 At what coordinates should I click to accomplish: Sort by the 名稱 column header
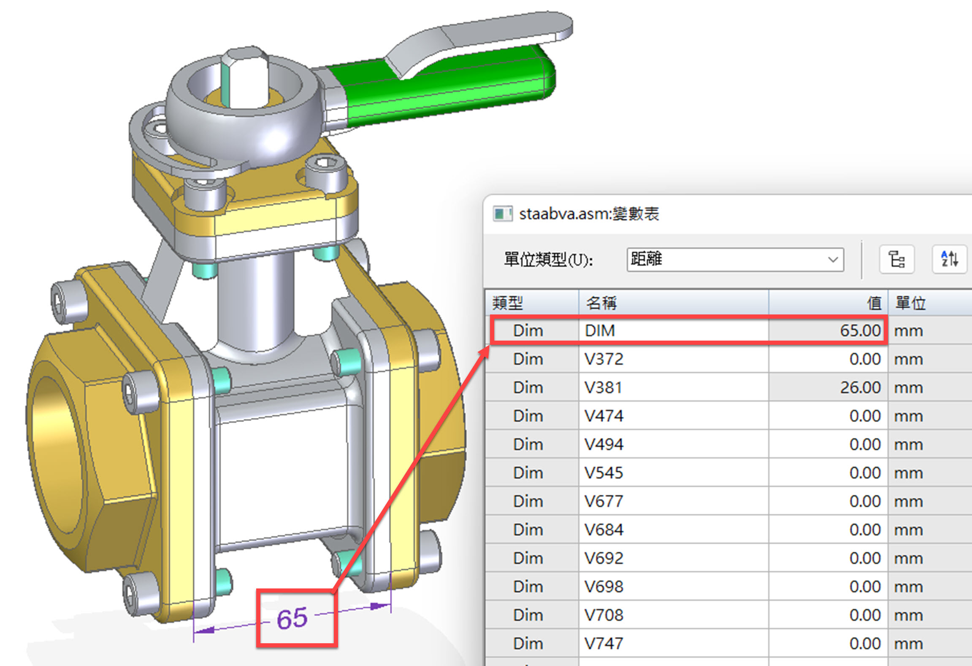click(x=674, y=303)
